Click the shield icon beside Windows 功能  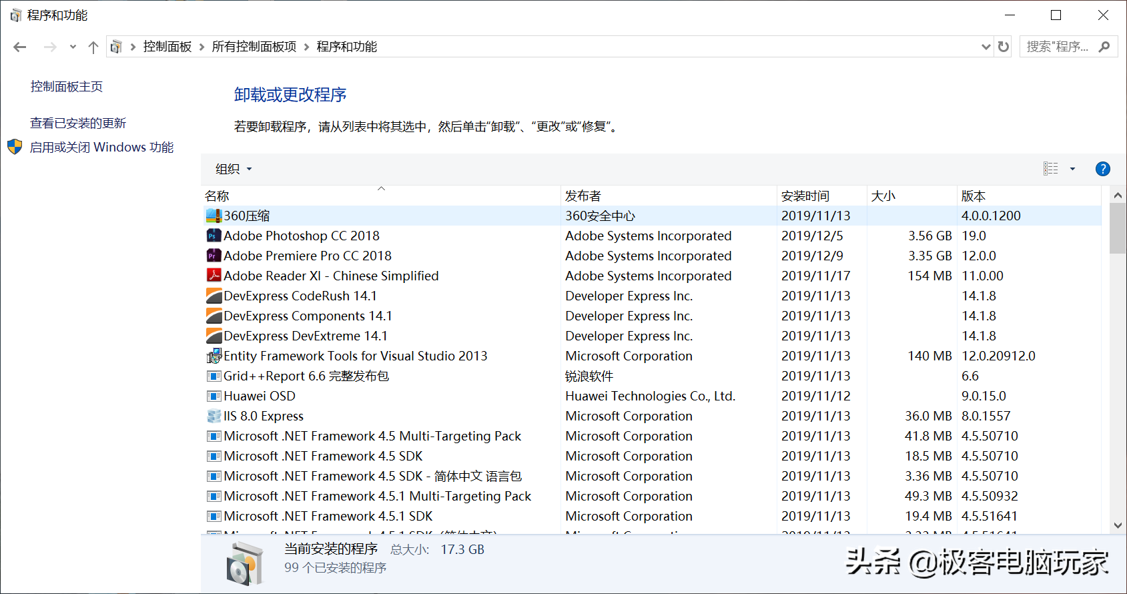(15, 147)
